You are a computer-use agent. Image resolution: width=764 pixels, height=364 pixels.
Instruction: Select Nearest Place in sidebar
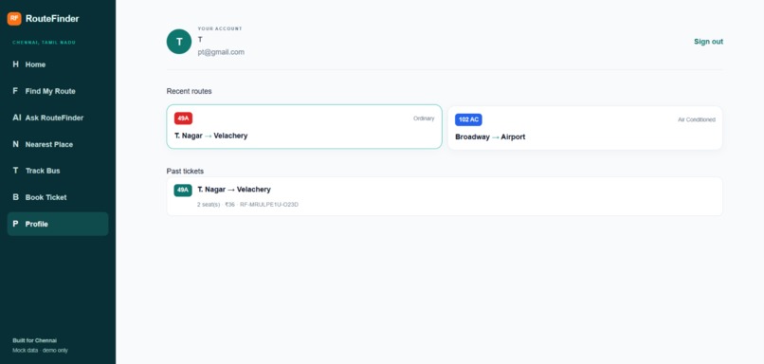[x=58, y=144]
